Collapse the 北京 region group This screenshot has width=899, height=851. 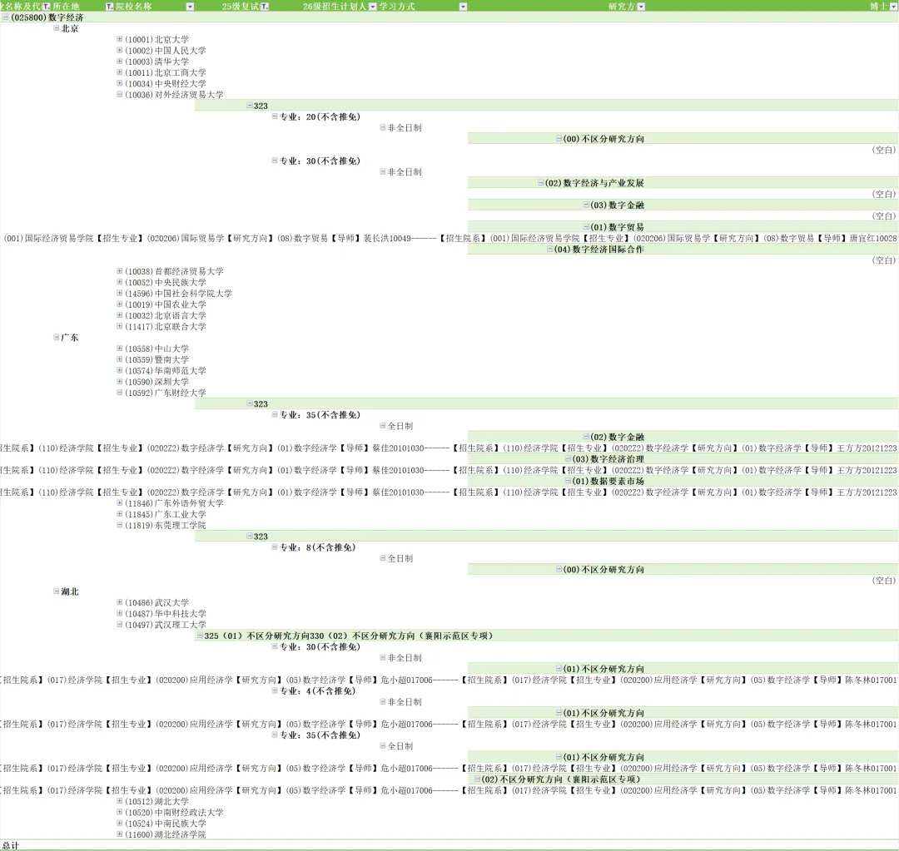click(57, 28)
